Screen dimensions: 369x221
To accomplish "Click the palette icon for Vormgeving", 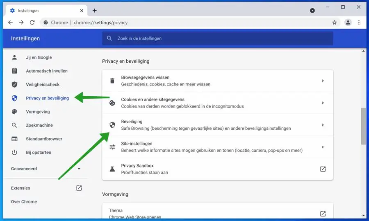I will point(14,112).
